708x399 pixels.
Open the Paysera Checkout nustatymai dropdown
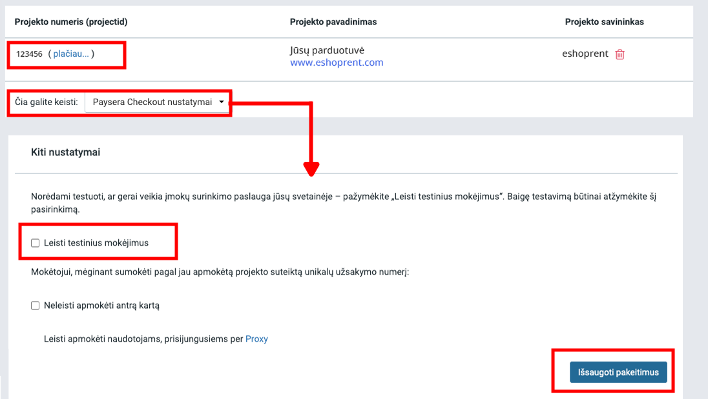click(158, 102)
